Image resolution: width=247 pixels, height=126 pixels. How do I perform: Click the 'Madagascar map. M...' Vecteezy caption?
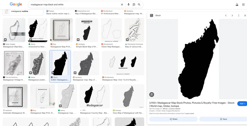pos(134,14)
